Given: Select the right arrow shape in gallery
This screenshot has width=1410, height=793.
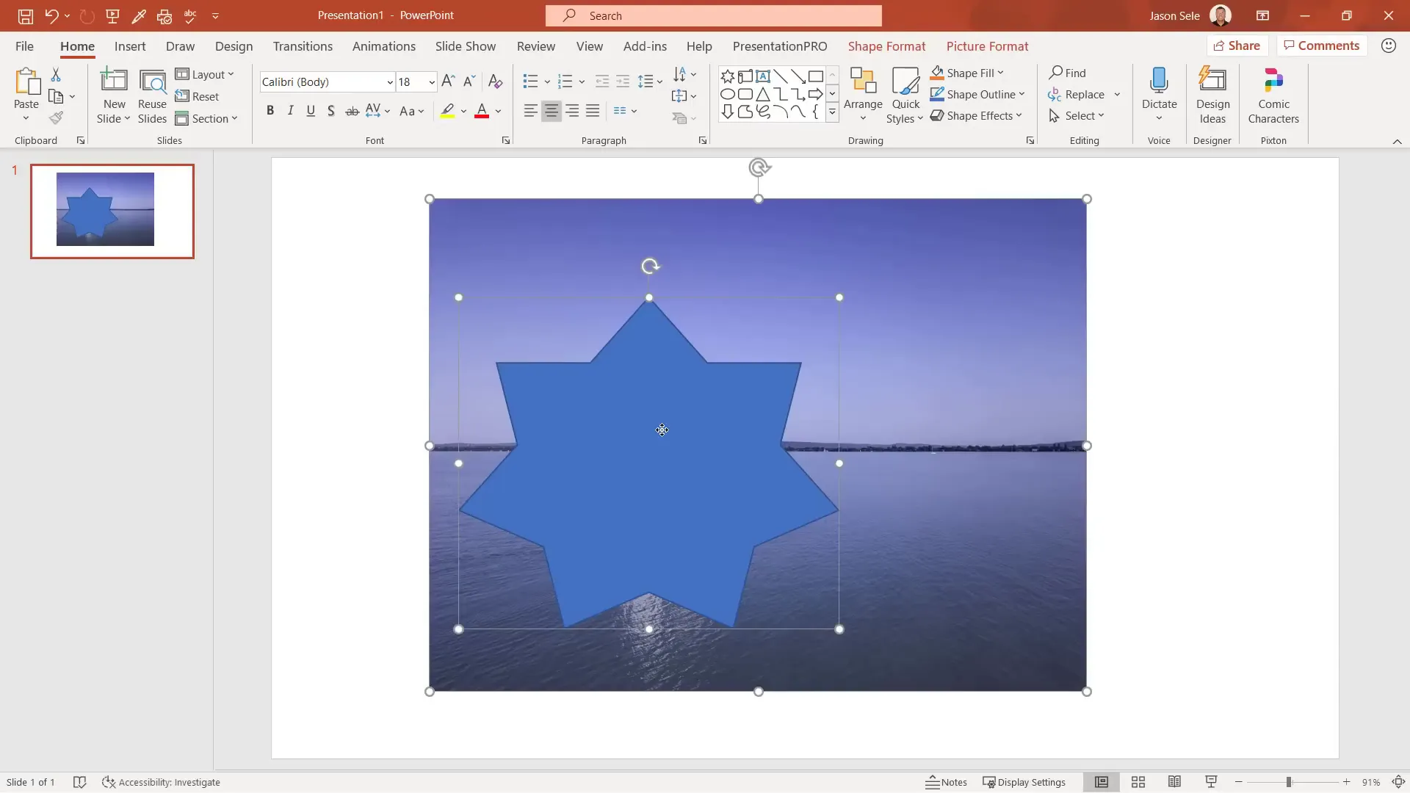Looking at the screenshot, I should [x=815, y=94].
